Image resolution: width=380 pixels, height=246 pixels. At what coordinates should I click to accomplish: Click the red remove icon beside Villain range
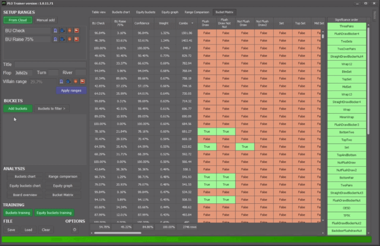click(83, 82)
